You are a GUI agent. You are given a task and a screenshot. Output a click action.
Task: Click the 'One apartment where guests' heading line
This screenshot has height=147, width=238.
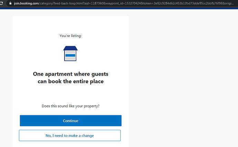tap(71, 74)
